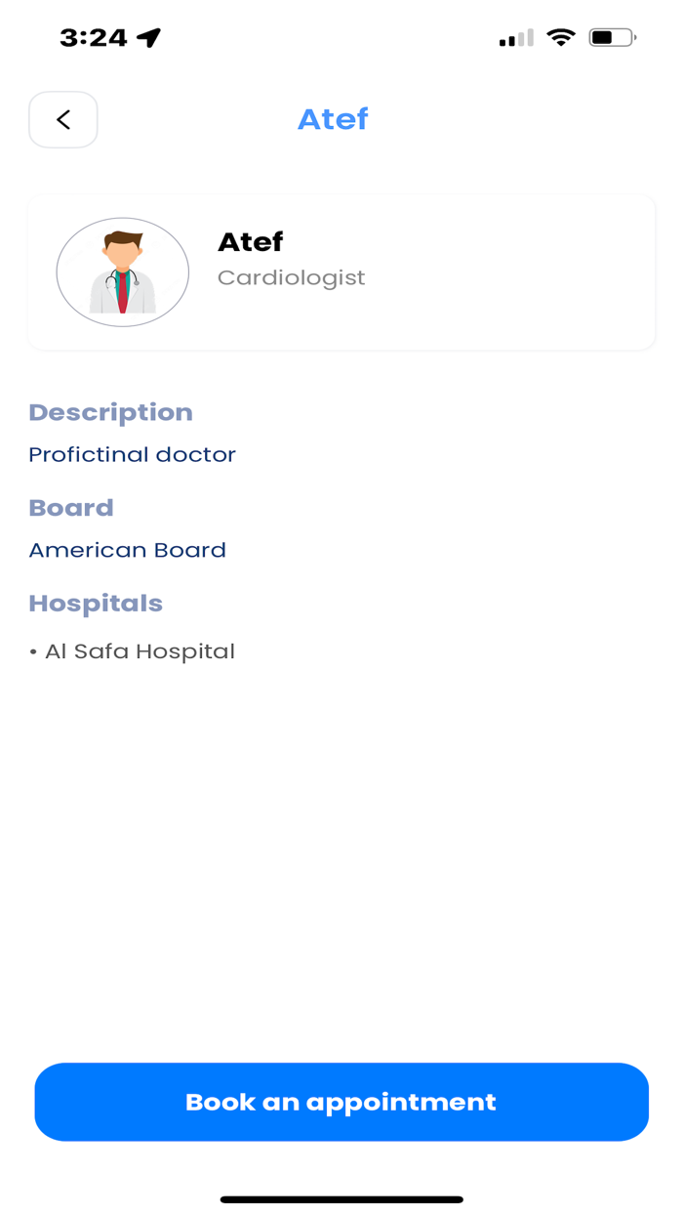
Task: Tap the location arrow icon in status bar
Action: 150,35
